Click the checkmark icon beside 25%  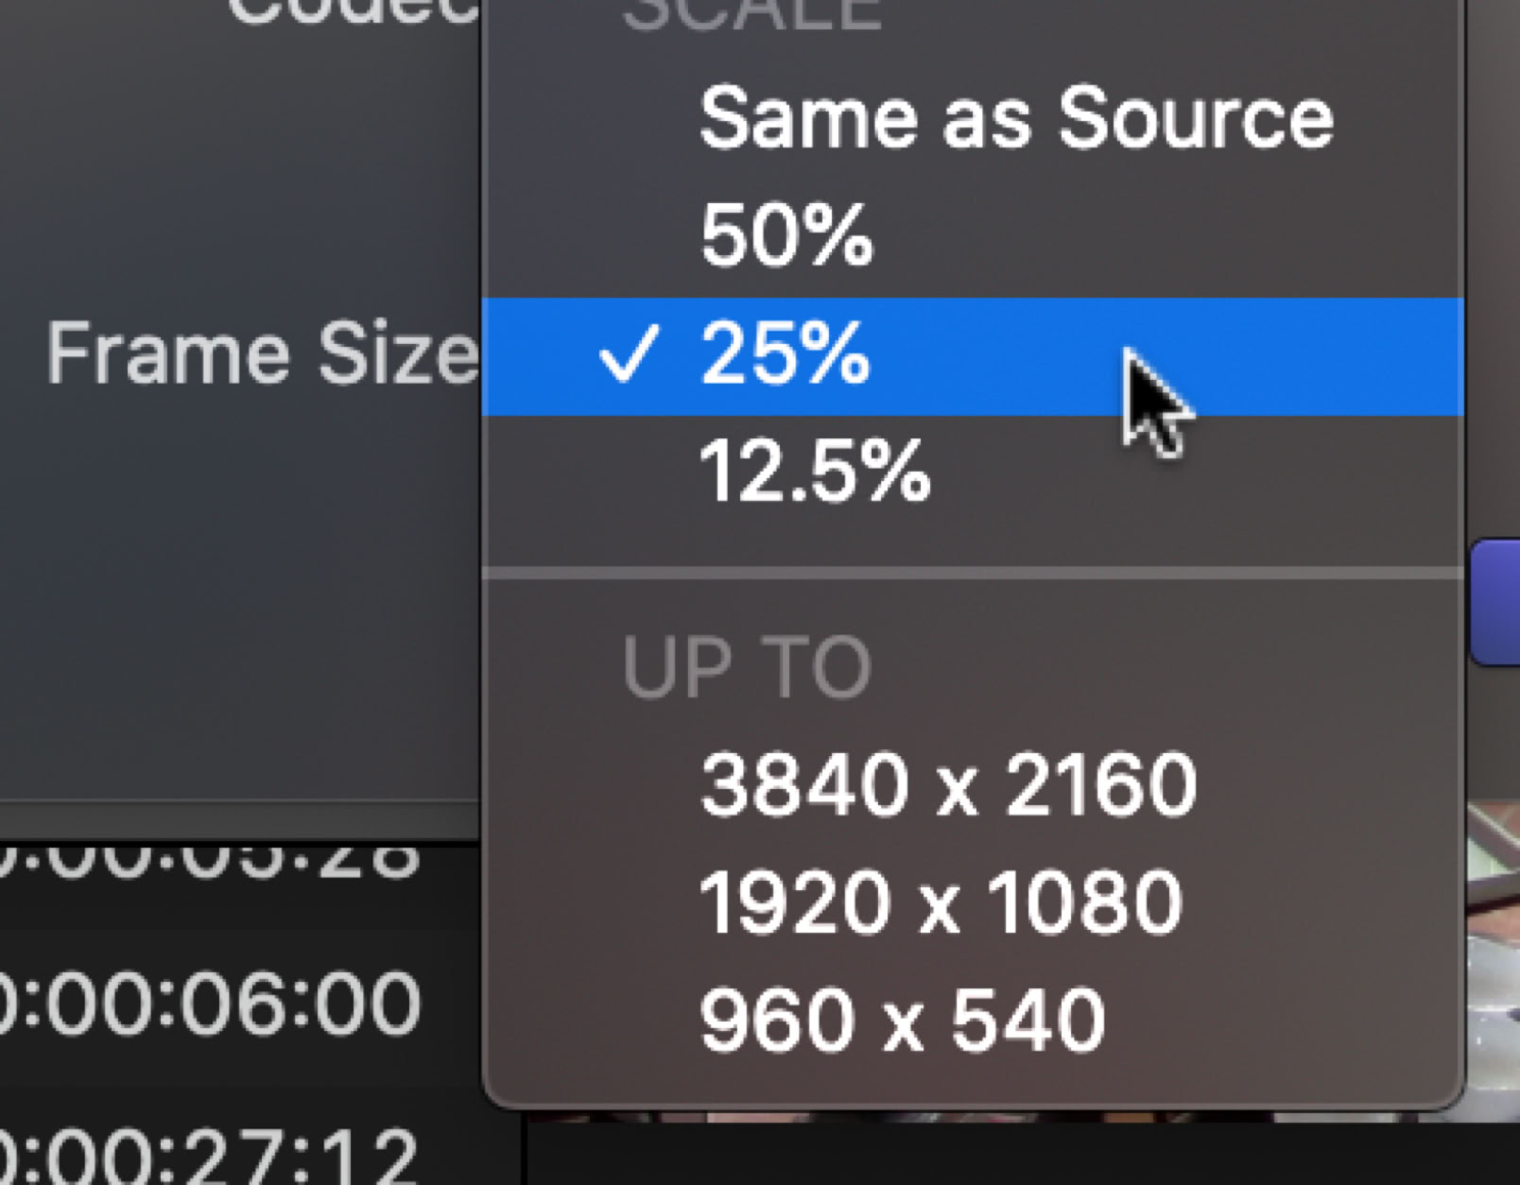(627, 355)
